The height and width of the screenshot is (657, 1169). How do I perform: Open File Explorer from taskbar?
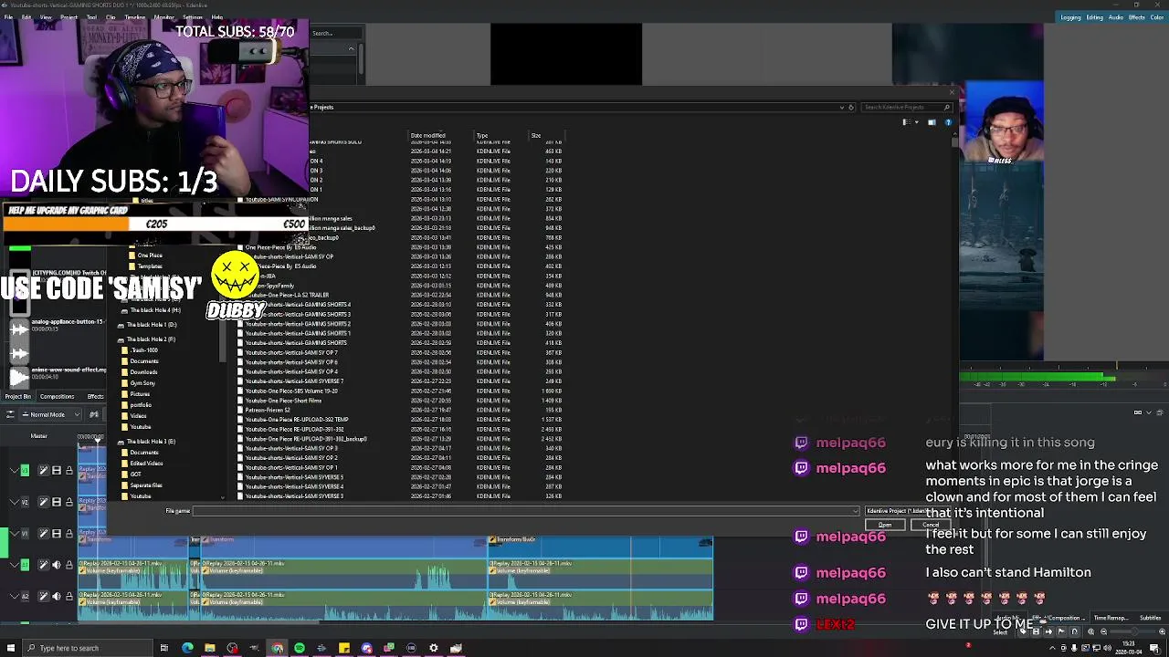[209, 648]
